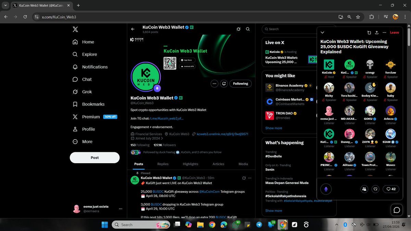
Task: Select Sodoy Kiw speaker with raised hand
Action: pyautogui.click(x=370, y=88)
